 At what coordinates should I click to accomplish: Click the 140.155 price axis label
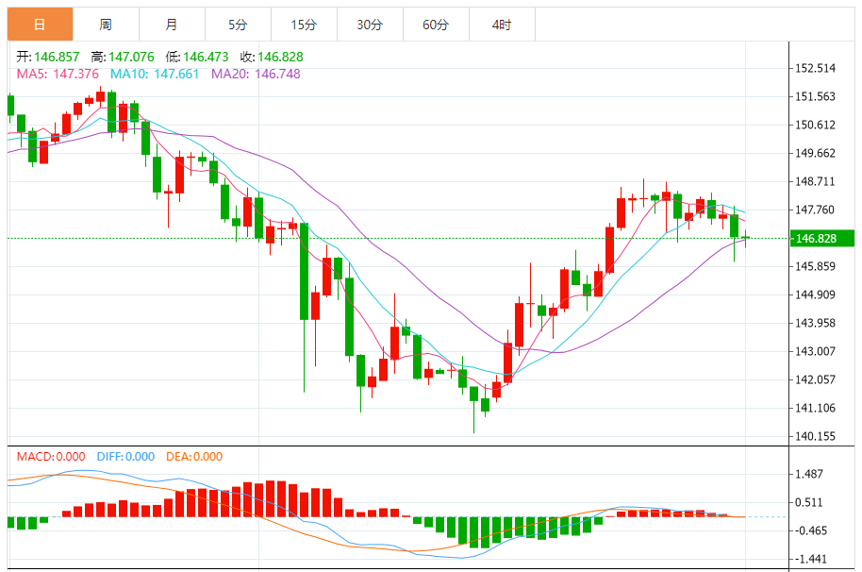(x=815, y=436)
